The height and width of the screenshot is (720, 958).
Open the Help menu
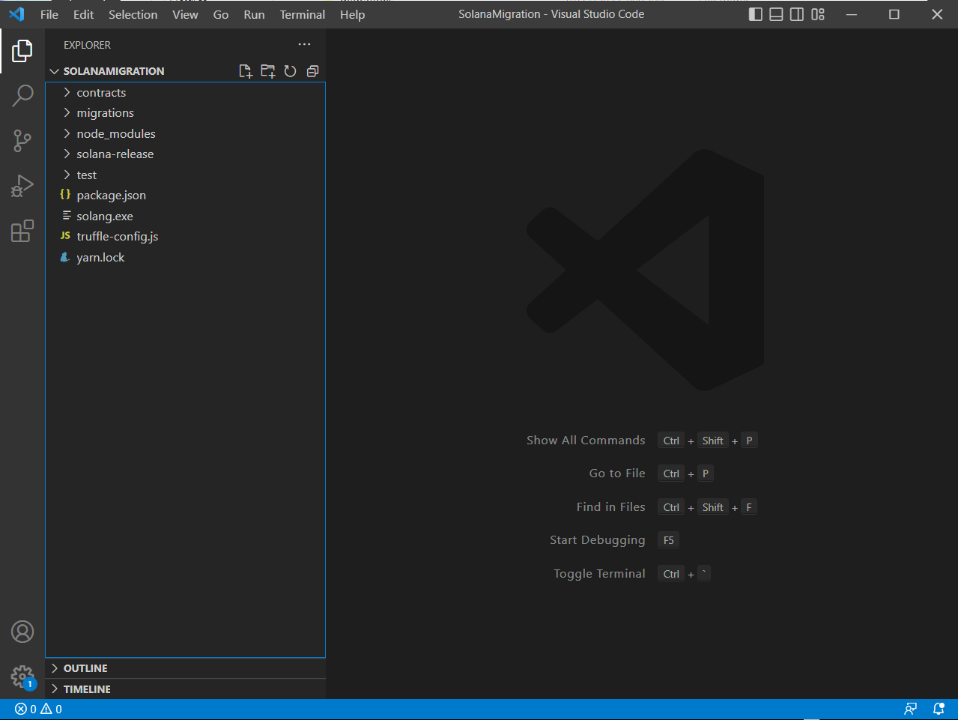pos(353,14)
